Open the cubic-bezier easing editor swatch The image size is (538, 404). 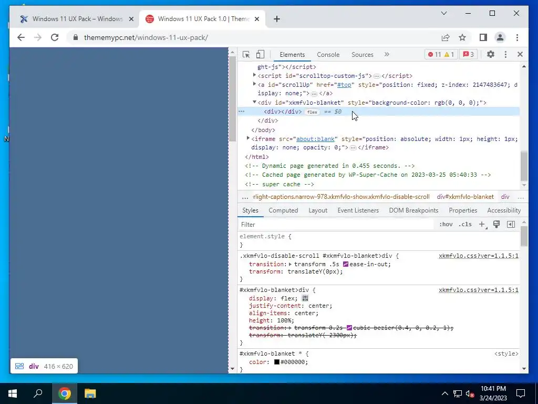(349, 328)
